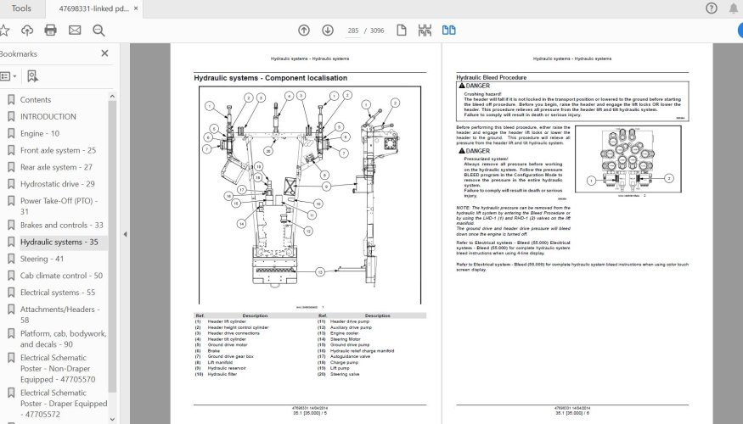
Task: Select the 47698331-linked pdf tab
Action: pos(93,8)
